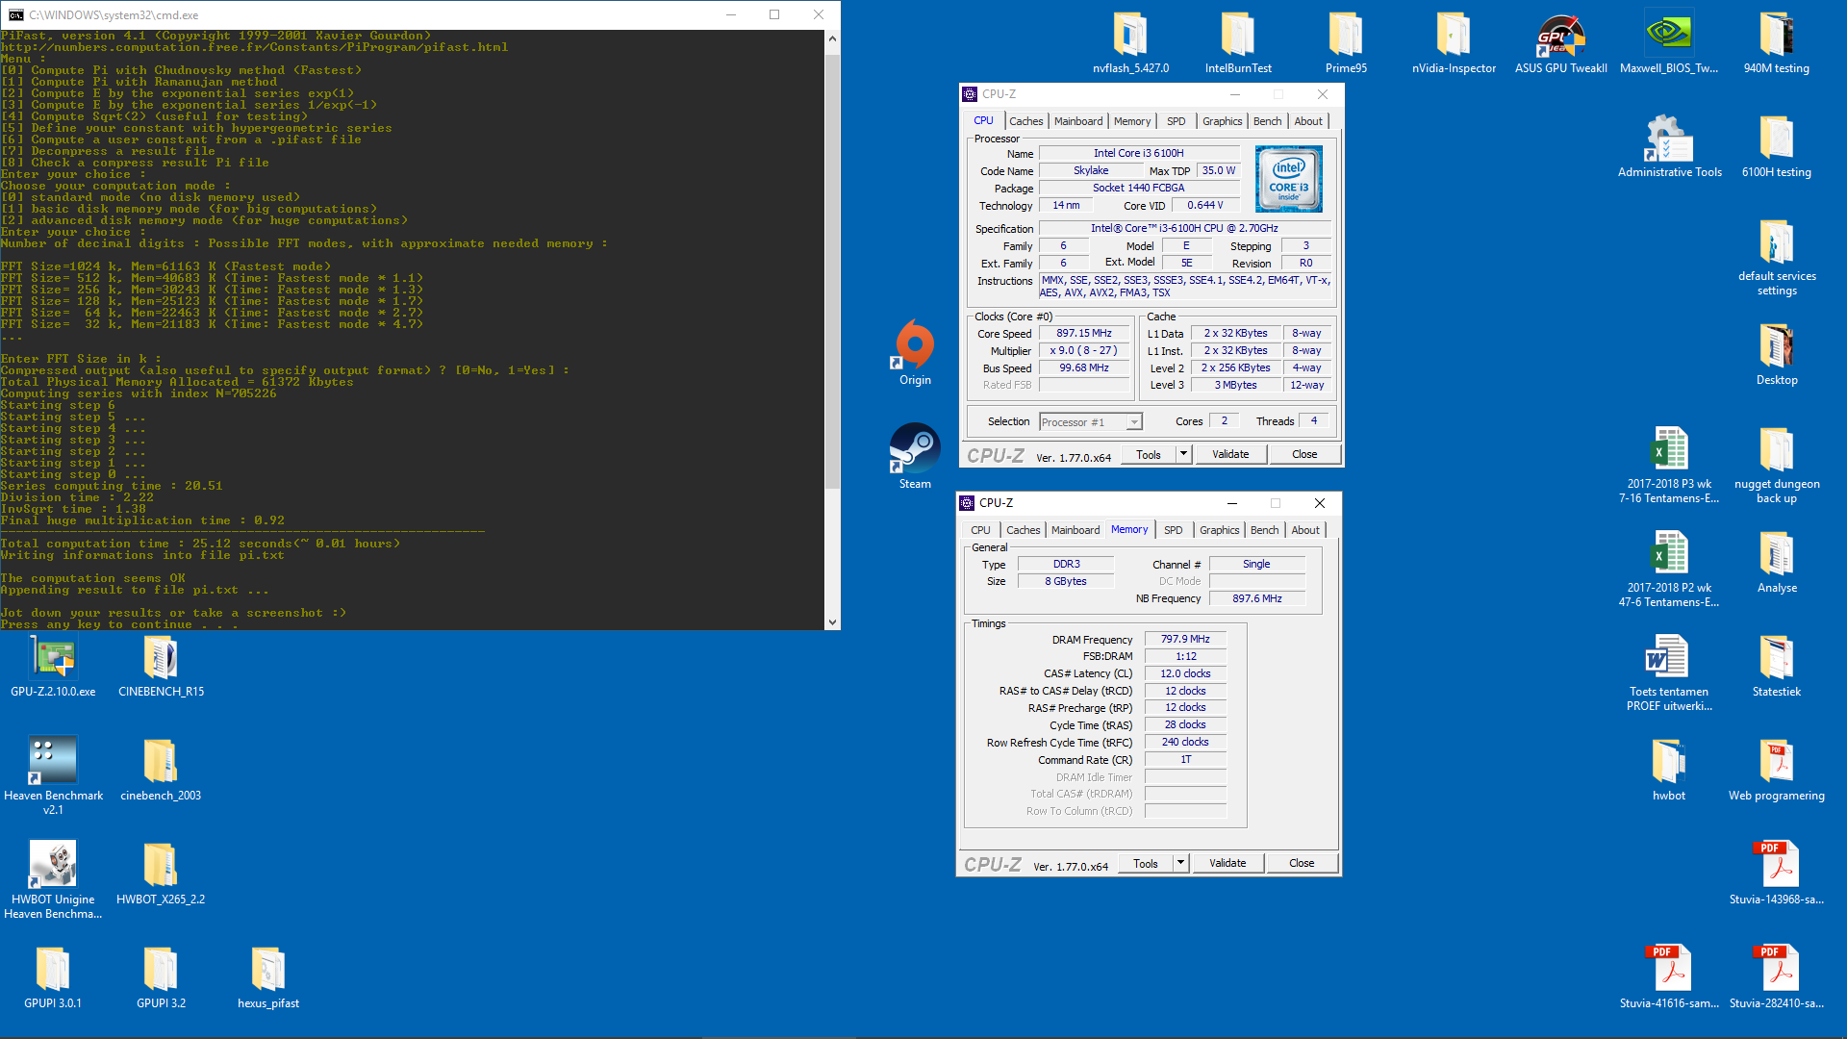Expand Tools dropdown arrow in Memory CPU-Z
The width and height of the screenshot is (1847, 1039).
click(1180, 863)
